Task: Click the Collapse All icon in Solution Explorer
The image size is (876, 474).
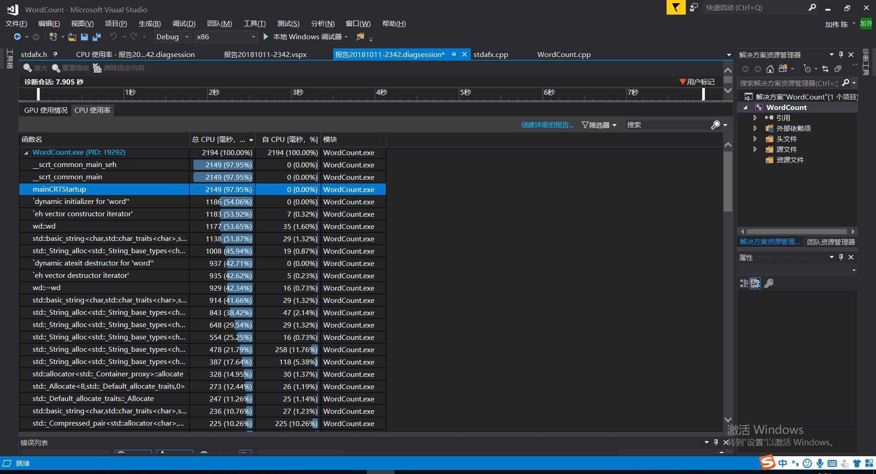Action: coord(838,69)
